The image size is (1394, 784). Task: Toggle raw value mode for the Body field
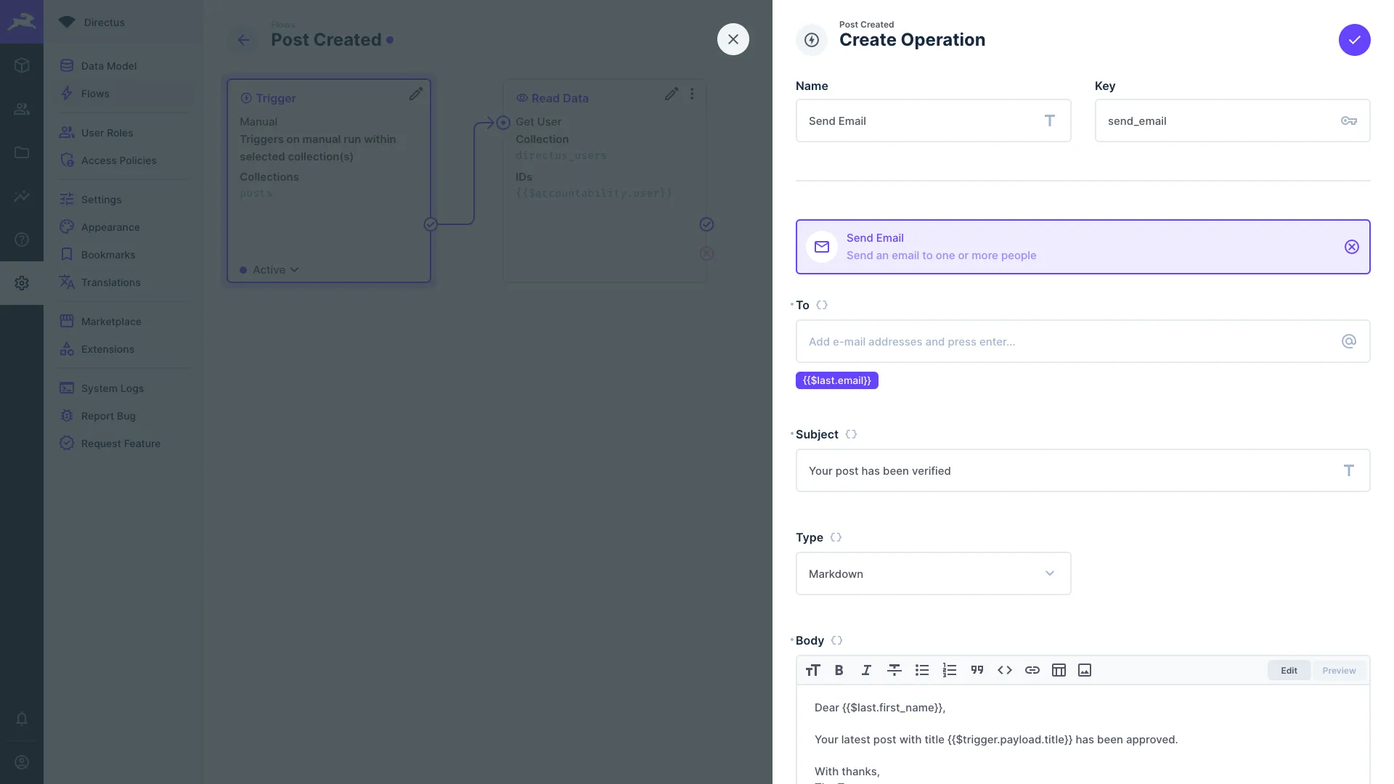836,640
